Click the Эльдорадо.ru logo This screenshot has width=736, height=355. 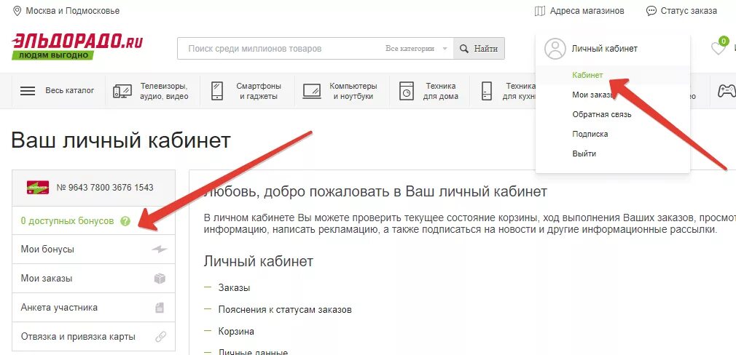[77, 47]
